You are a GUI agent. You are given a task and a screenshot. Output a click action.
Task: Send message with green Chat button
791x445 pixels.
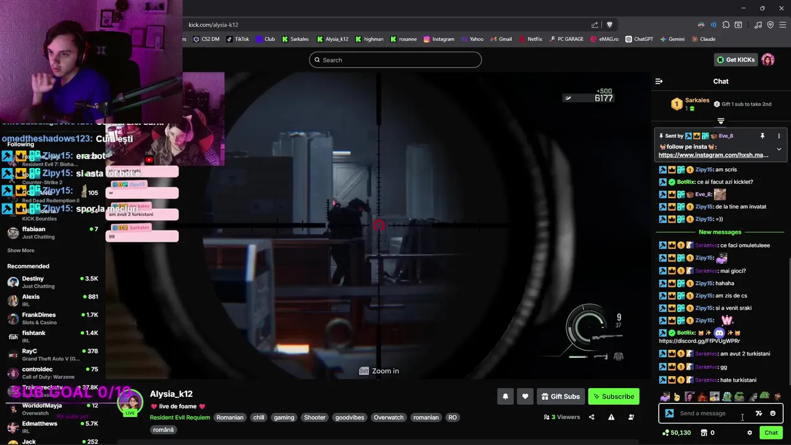pyautogui.click(x=771, y=433)
